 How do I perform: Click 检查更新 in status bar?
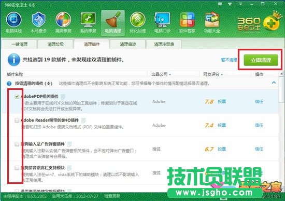(112, 196)
